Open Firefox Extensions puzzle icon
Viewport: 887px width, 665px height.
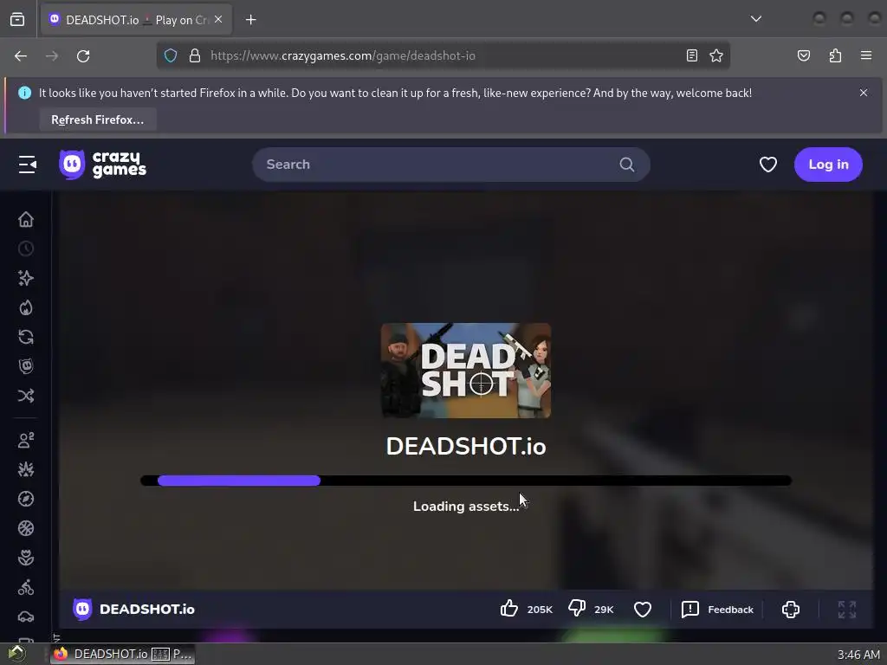(x=835, y=55)
